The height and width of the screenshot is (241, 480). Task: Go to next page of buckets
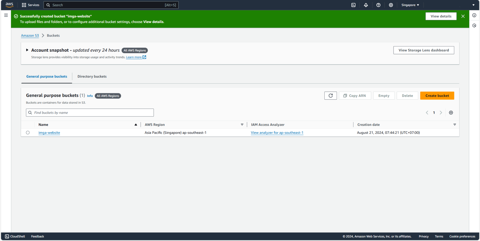tap(441, 113)
